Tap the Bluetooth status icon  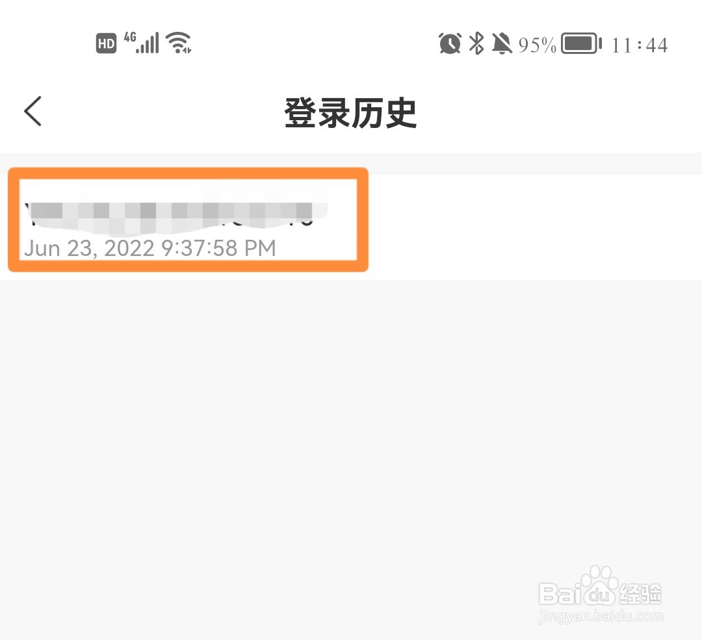(476, 44)
